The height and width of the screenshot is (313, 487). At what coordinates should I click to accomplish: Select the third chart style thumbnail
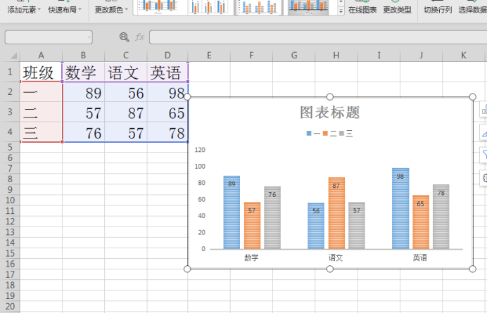tap(260, 7)
